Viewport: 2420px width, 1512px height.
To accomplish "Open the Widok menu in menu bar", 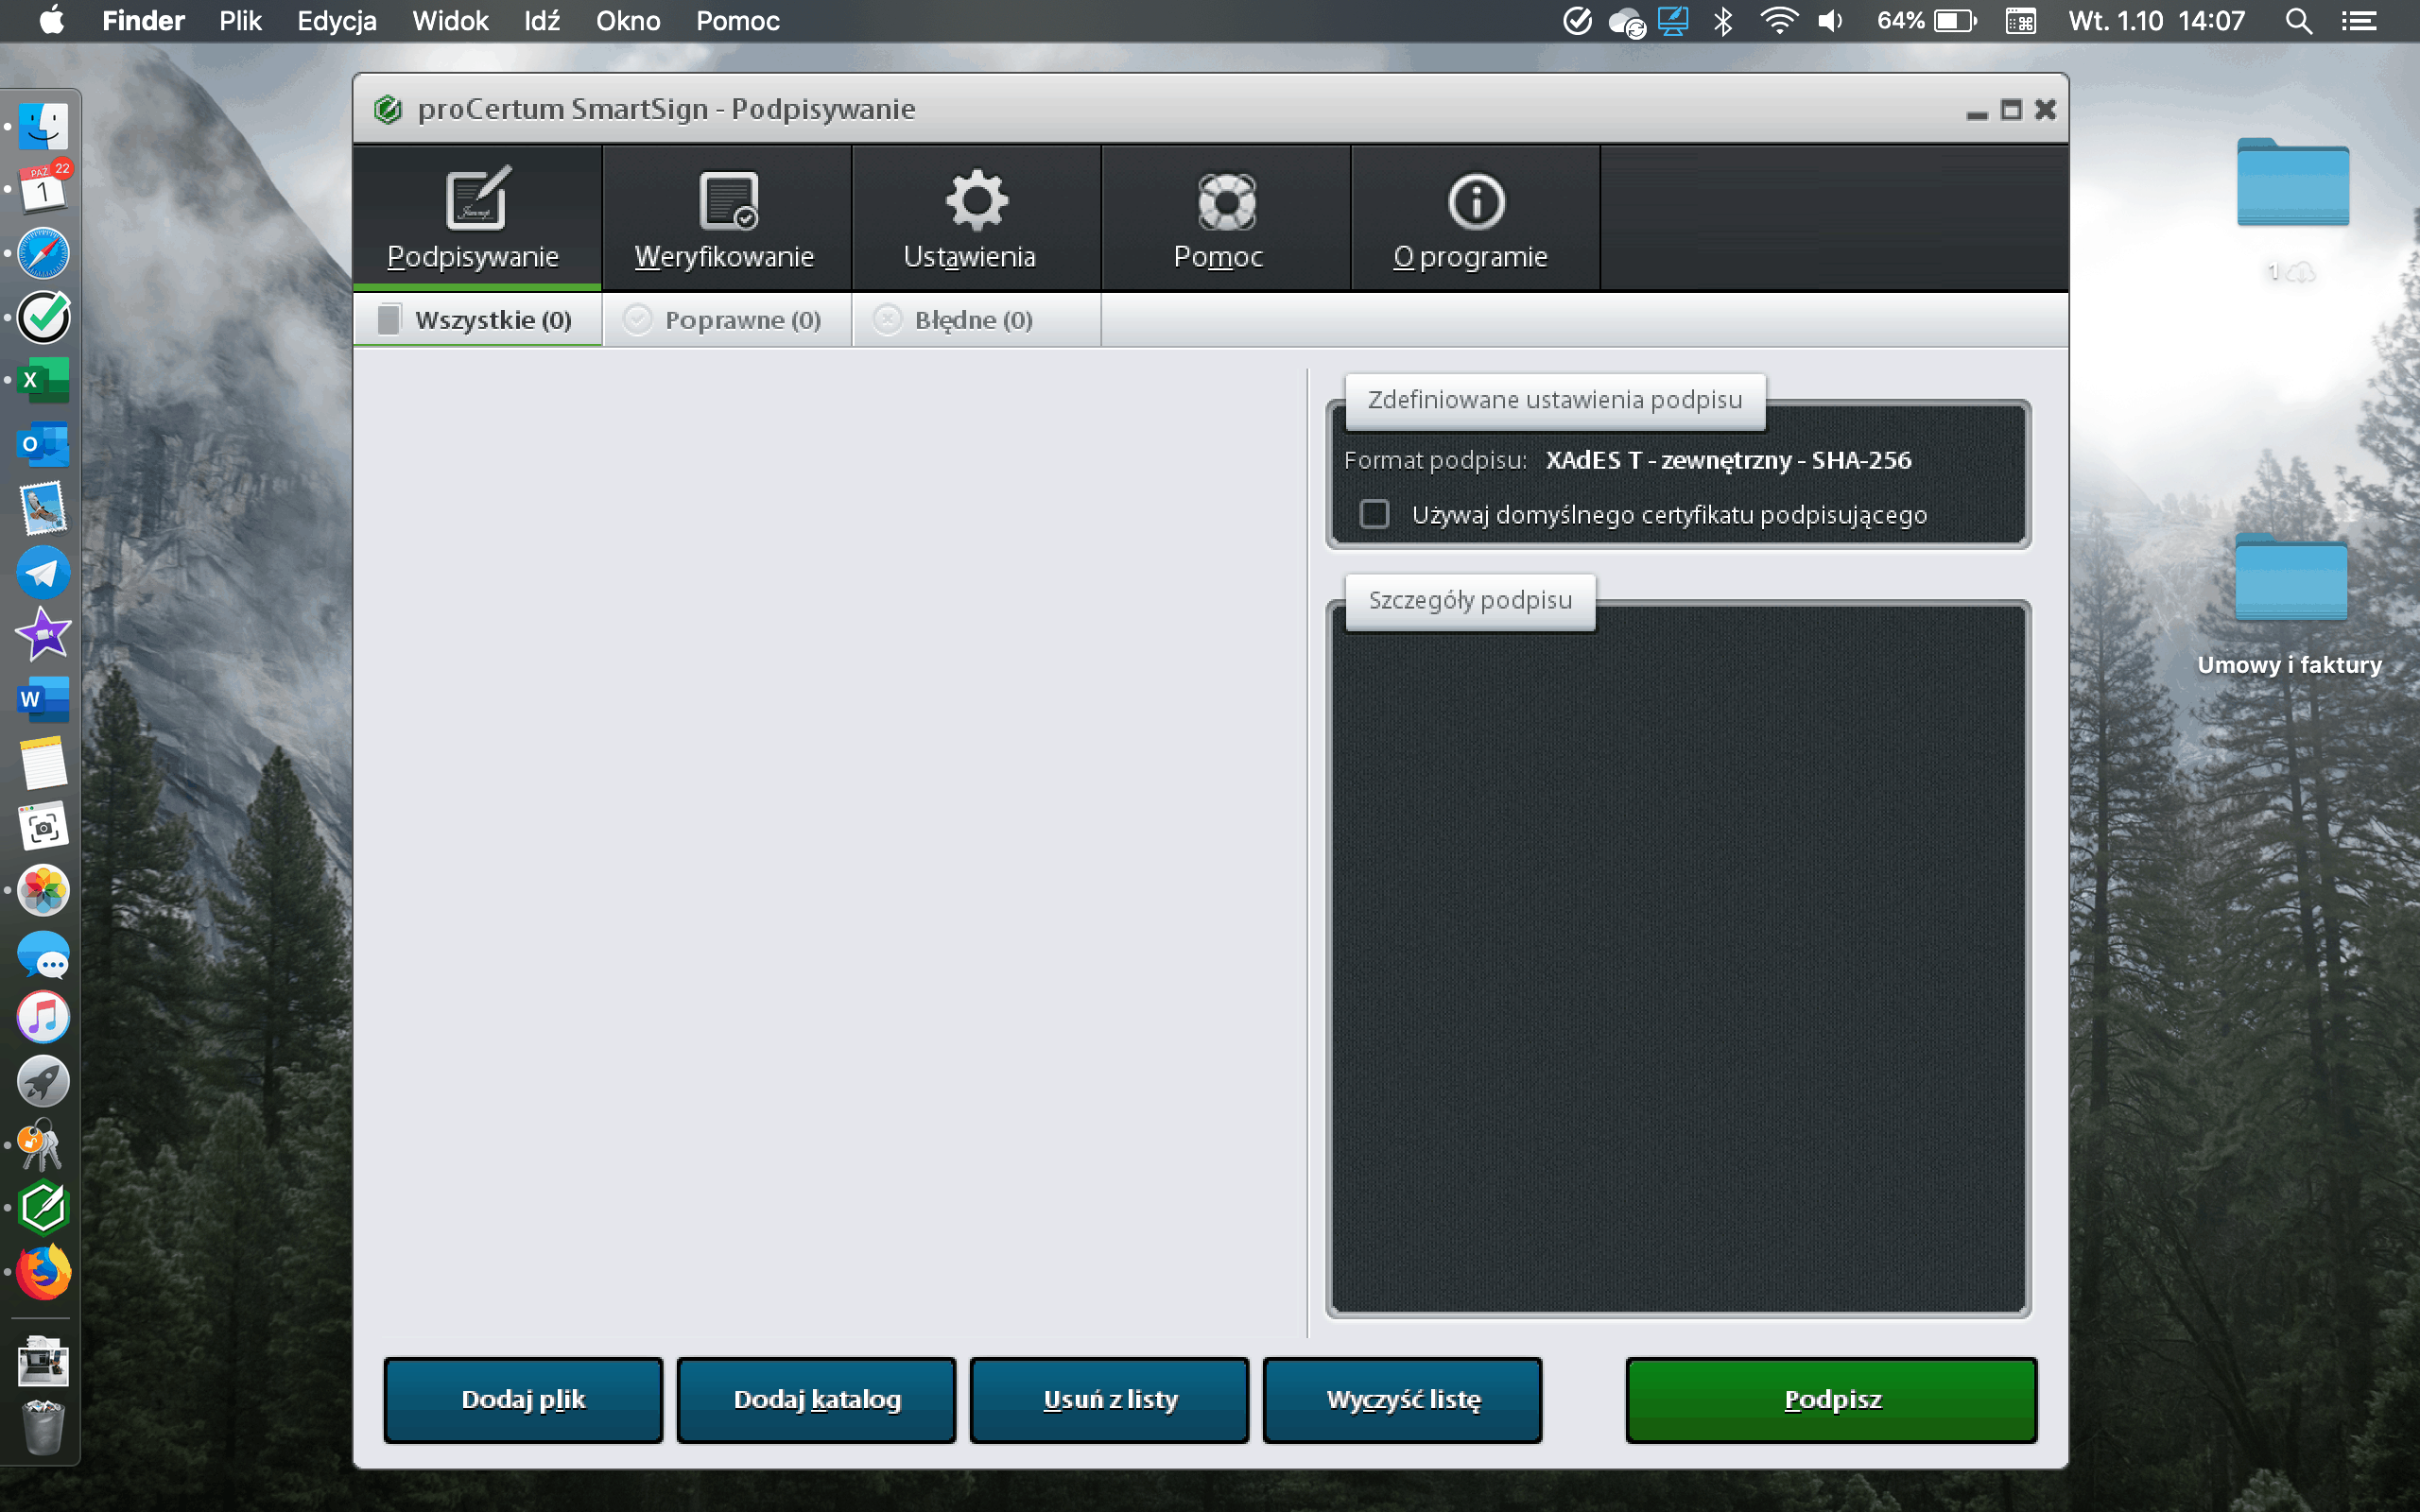I will [x=450, y=21].
